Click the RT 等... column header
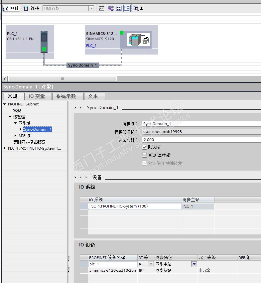261x283 pixels. click(146, 258)
